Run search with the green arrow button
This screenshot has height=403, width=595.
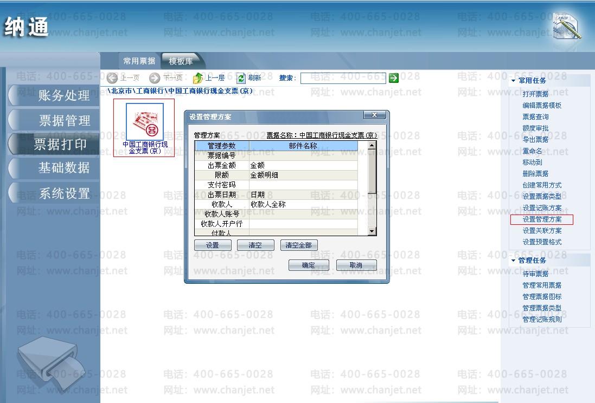pyautogui.click(x=394, y=78)
